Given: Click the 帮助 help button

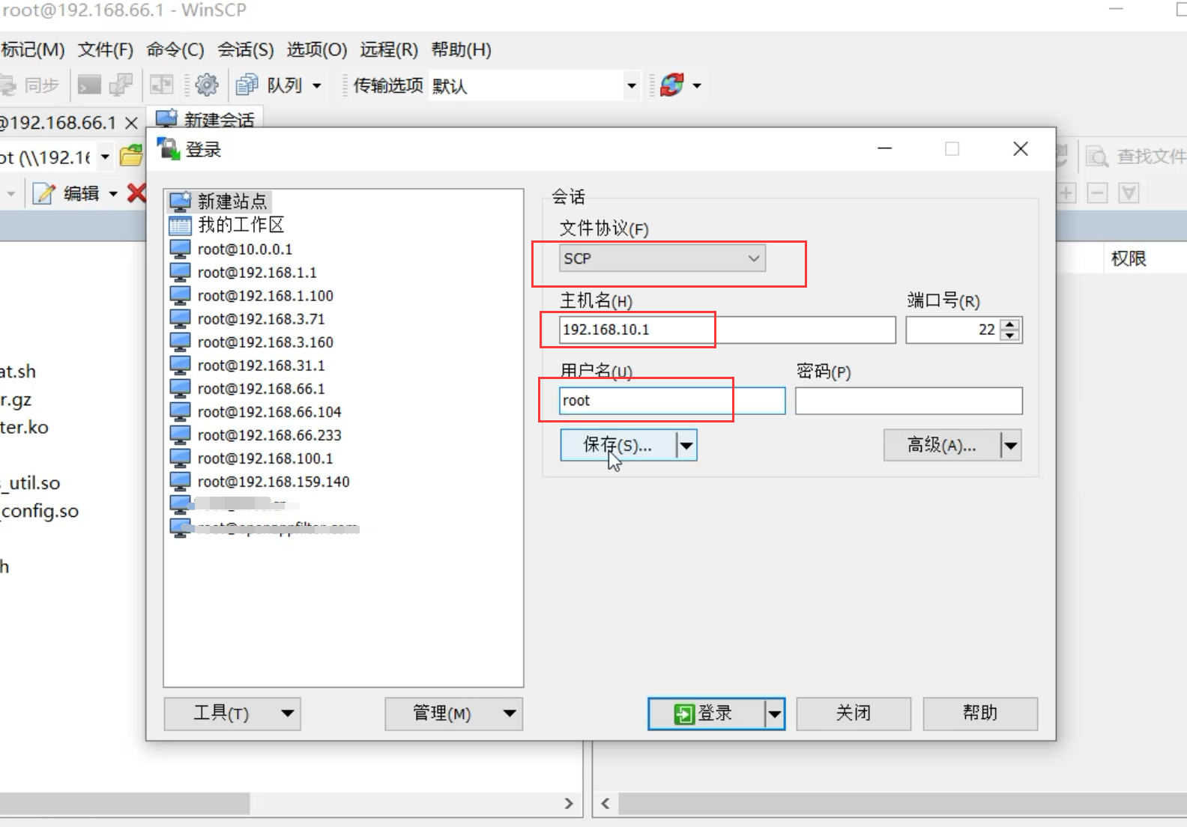Looking at the screenshot, I should coord(980,713).
